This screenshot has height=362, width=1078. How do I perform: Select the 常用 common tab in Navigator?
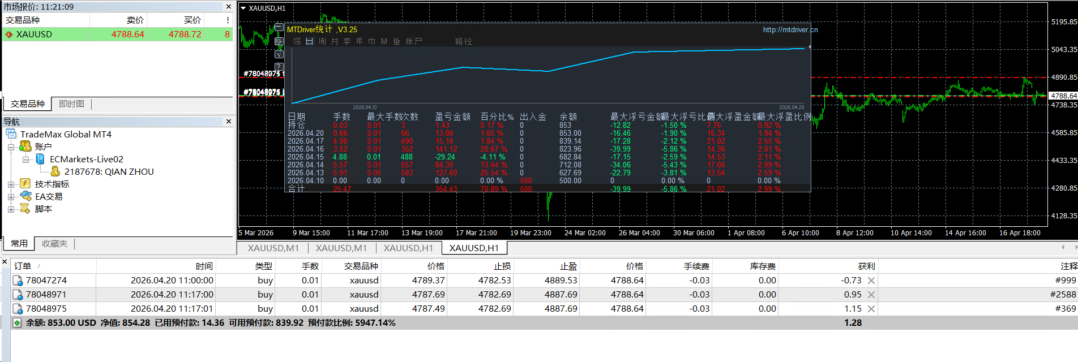point(19,244)
